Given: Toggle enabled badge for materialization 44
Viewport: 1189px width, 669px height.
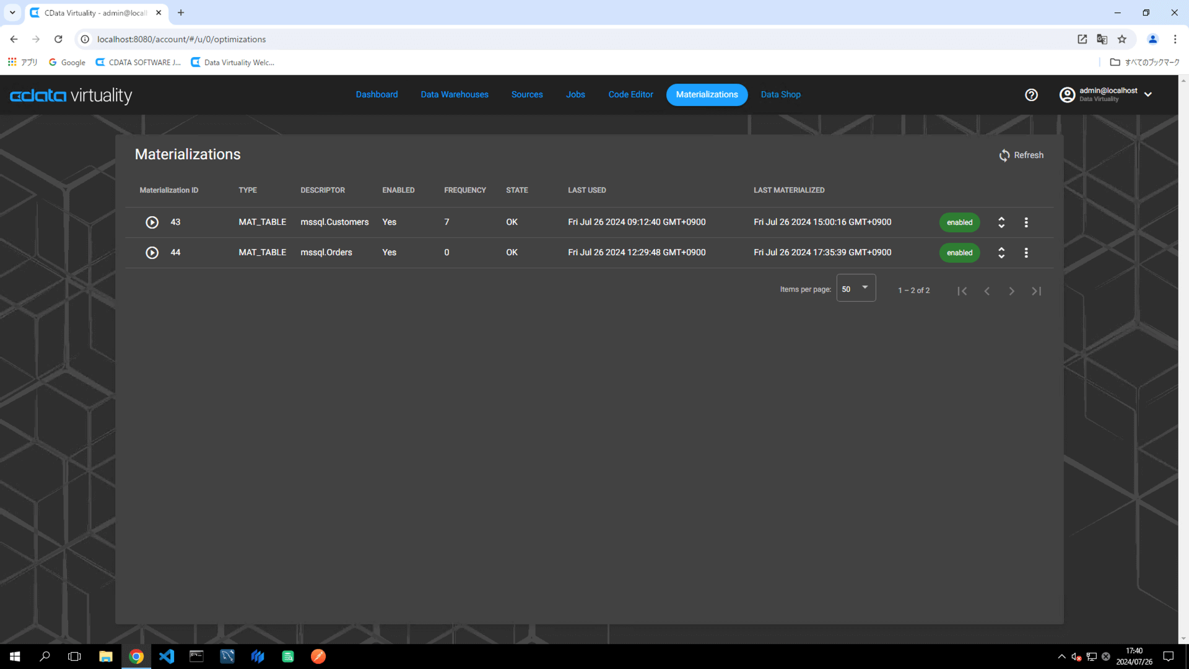Looking at the screenshot, I should coord(959,253).
